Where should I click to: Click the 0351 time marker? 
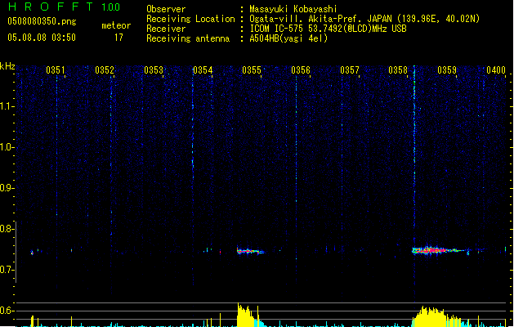pos(56,70)
